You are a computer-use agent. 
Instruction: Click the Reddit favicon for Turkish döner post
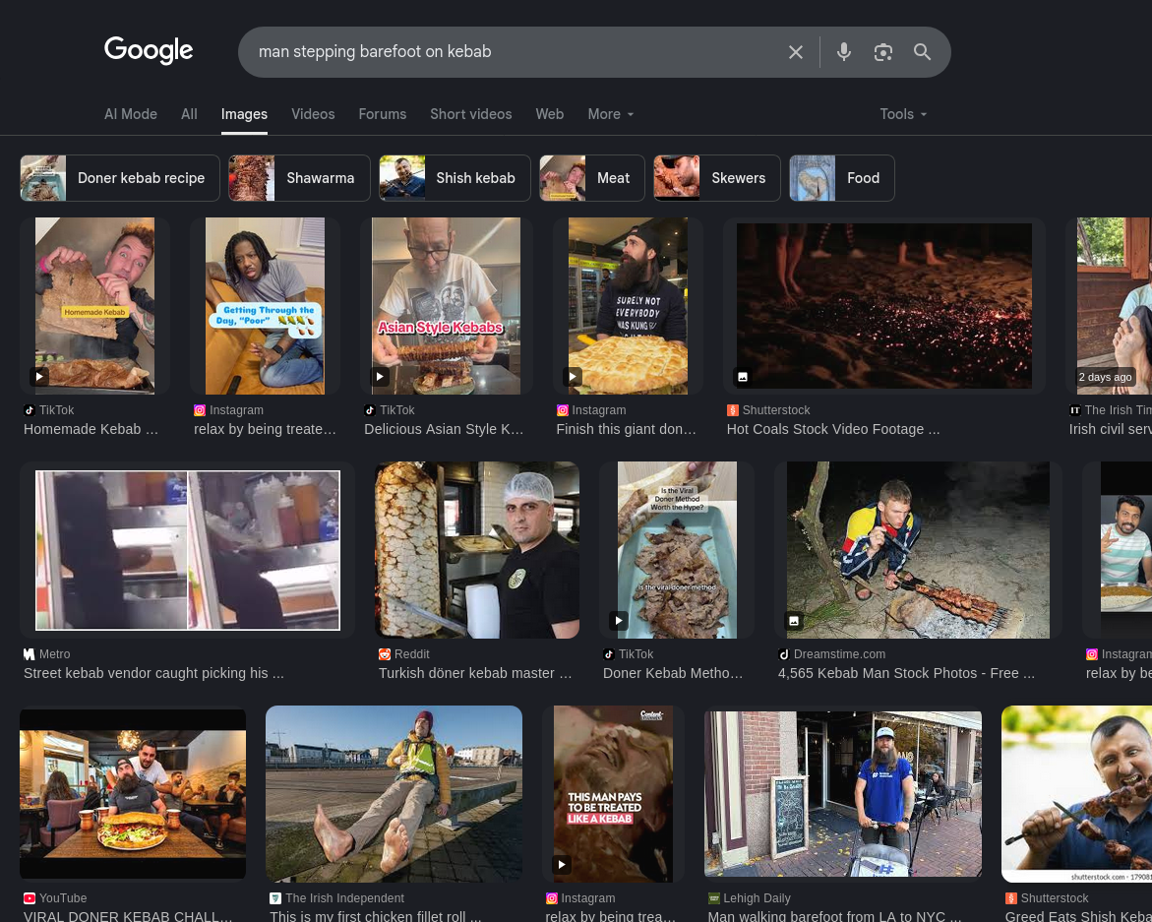click(385, 654)
